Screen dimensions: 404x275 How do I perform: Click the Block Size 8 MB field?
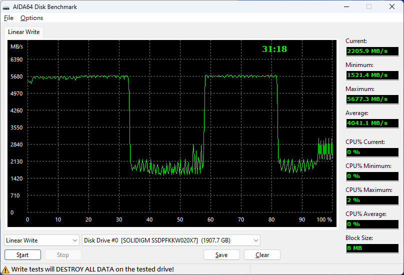click(x=372, y=248)
